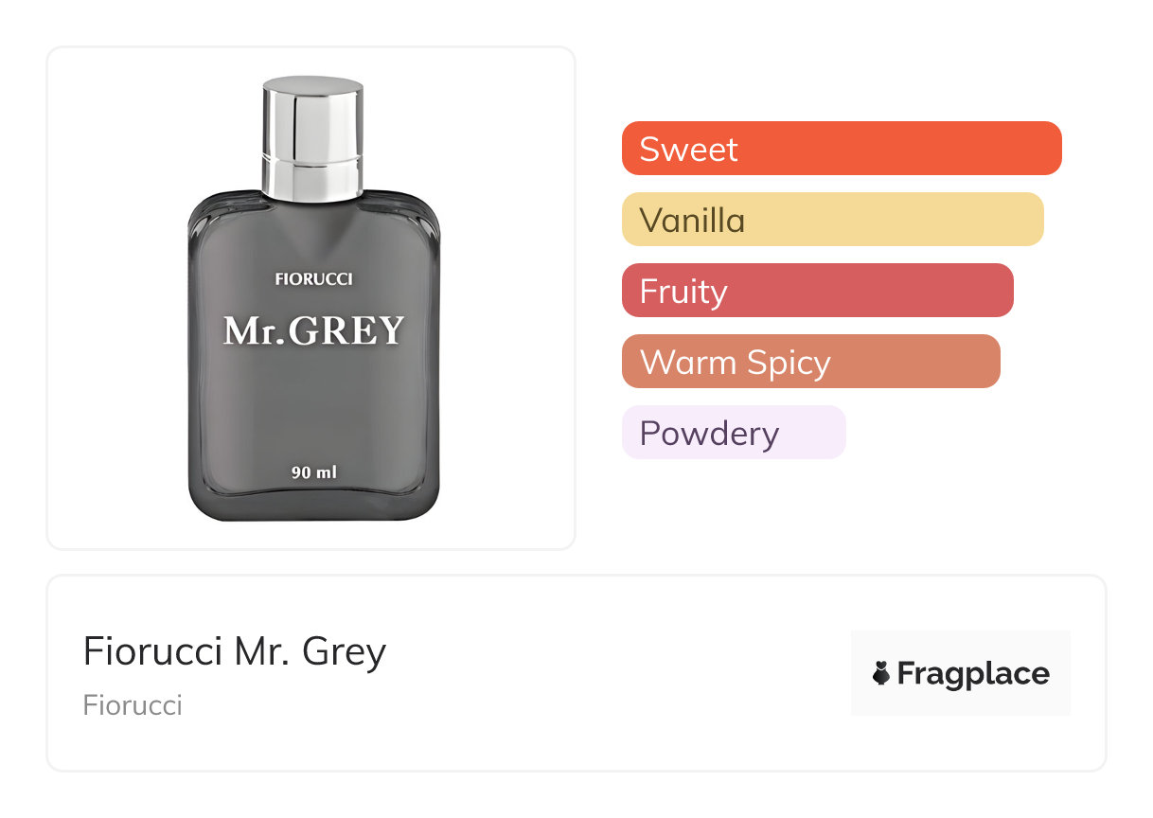Image resolution: width=1153 pixels, height=818 pixels.
Task: Click the word Sweet inside the orange bar
Action: (x=688, y=149)
